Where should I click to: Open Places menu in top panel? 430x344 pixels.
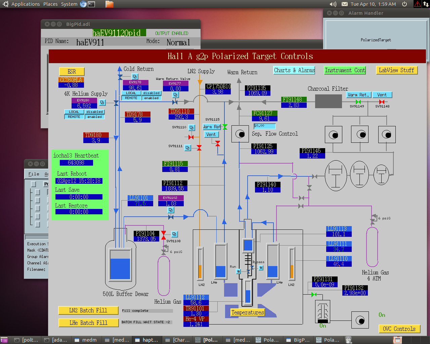point(50,4)
